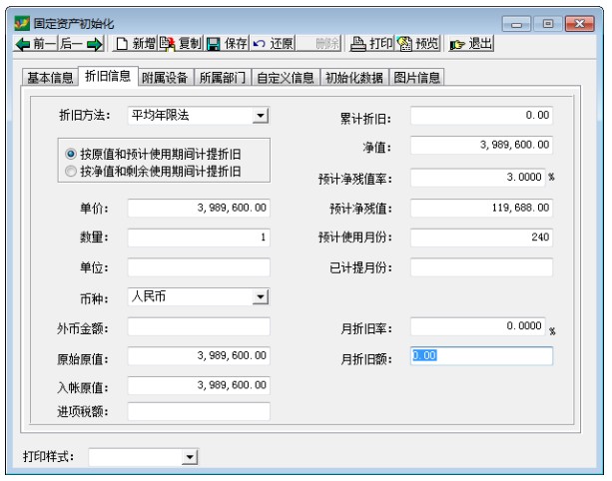This screenshot has width=612, height=481.
Task: Maximize the 固定资产初始化 window
Action: click(547, 24)
